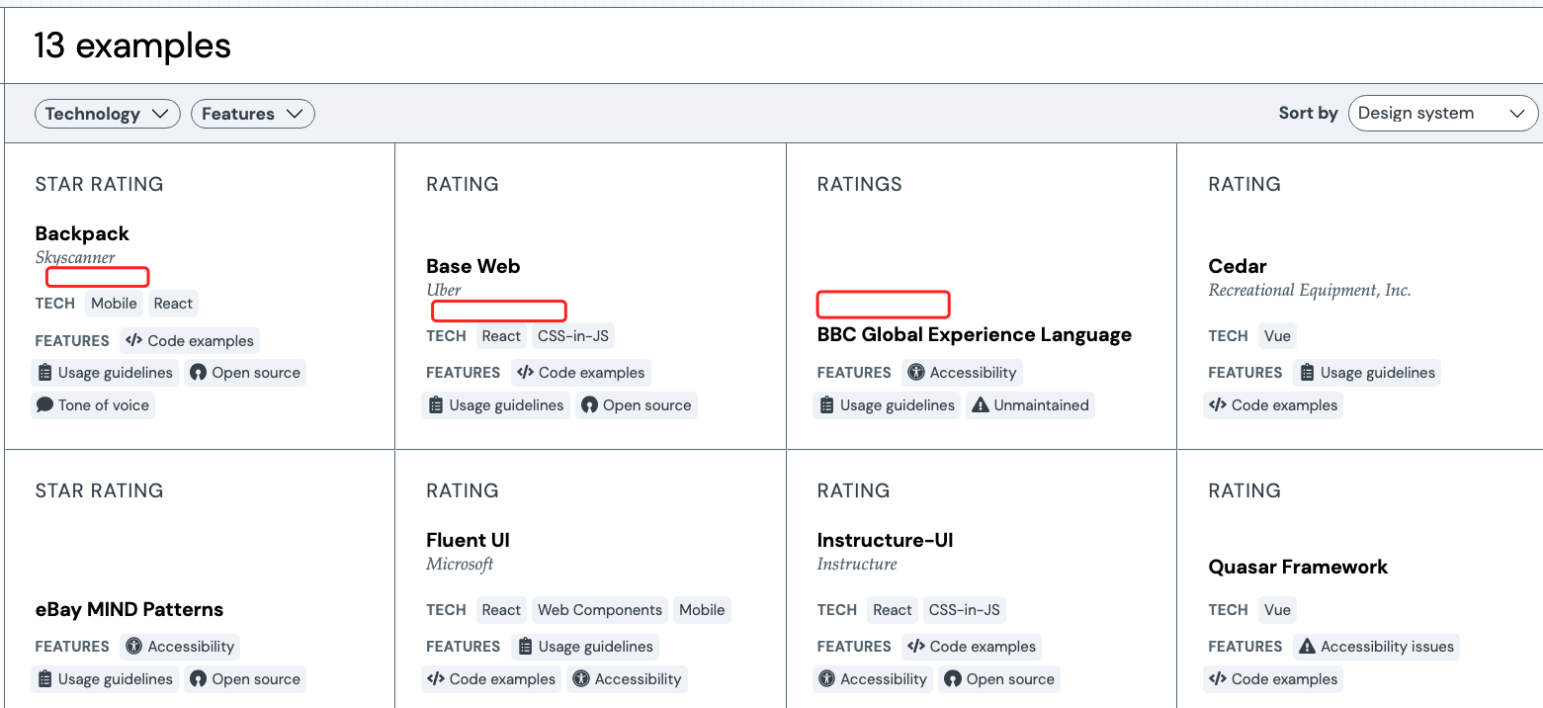This screenshot has height=708, width=1543.
Task: Click the Uber text under Base Web
Action: (x=444, y=291)
